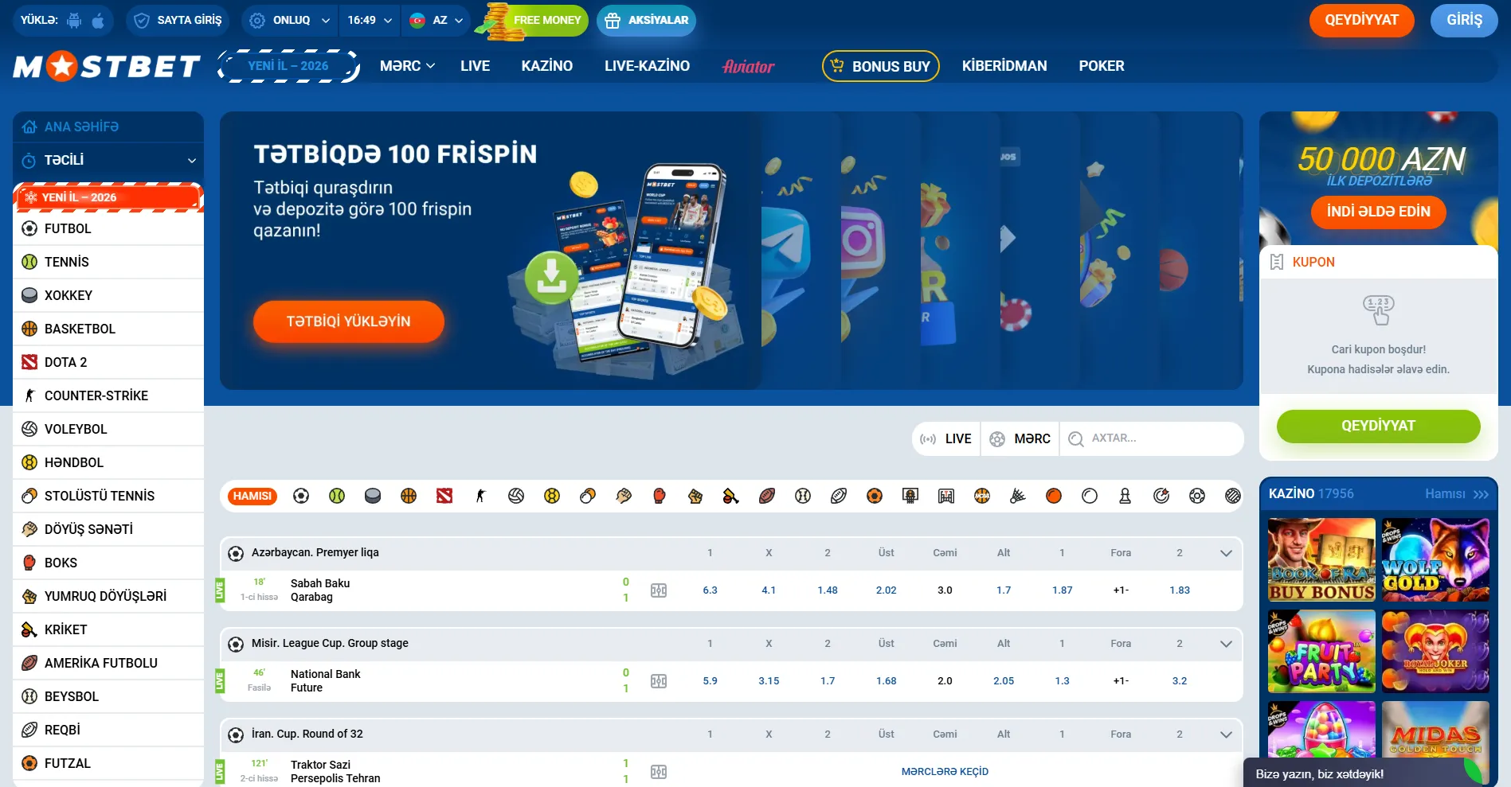This screenshot has height=787, width=1511.
Task: Click the orange Qeydiyyat button in header
Action: 1361,21
